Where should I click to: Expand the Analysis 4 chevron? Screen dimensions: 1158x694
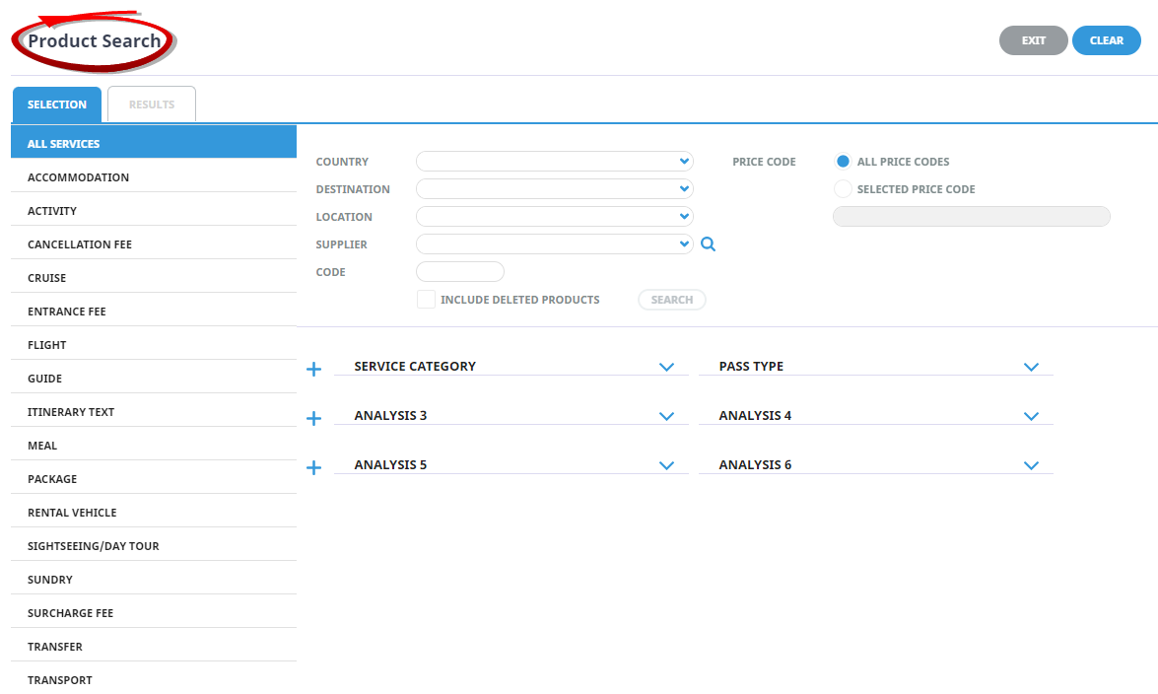point(1031,416)
